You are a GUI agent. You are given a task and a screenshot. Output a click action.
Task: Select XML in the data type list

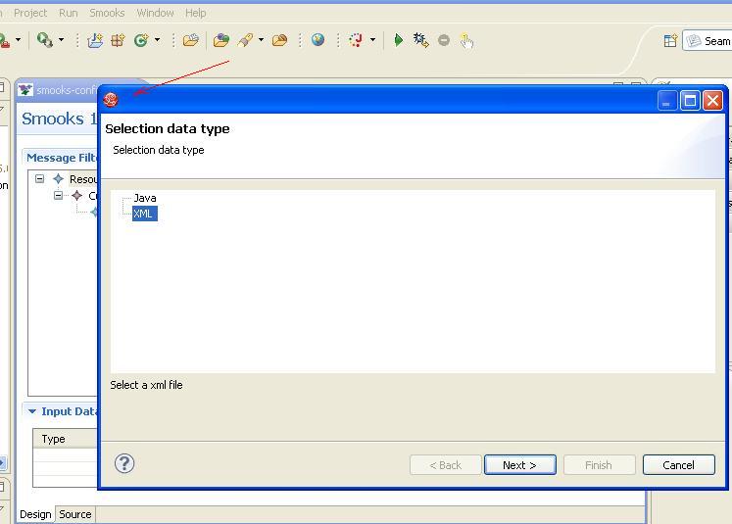[145, 214]
